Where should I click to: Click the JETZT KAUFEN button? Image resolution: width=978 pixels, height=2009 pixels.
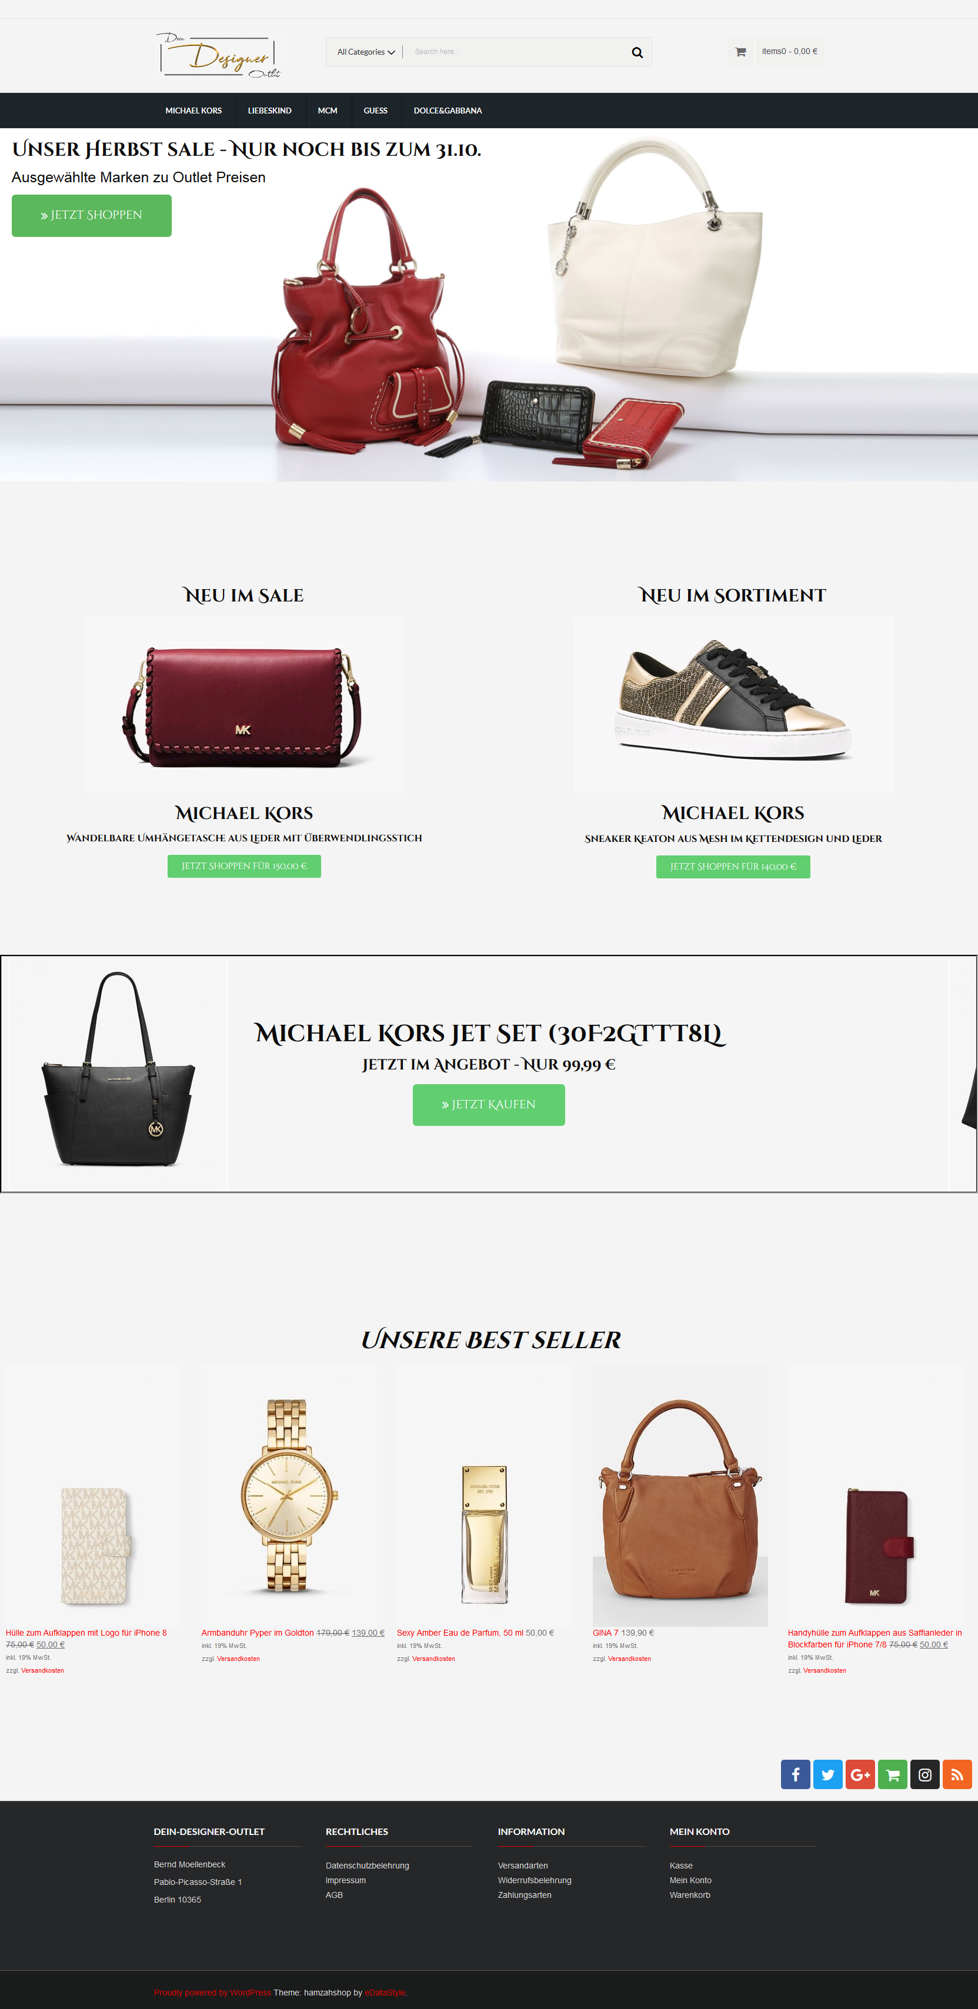488,1104
